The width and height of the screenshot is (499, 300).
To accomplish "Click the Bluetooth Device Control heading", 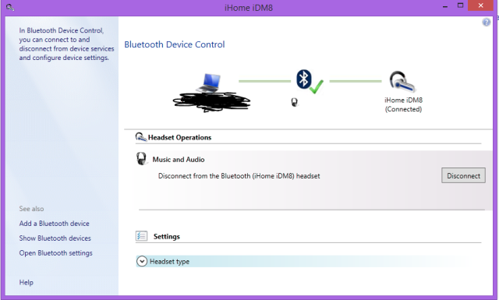I will click(x=175, y=44).
